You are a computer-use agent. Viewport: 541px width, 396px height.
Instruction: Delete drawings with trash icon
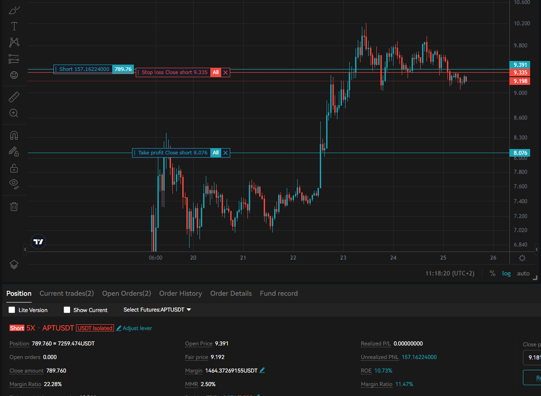click(14, 207)
